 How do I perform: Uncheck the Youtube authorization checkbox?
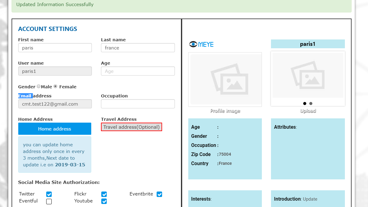pyautogui.click(x=104, y=201)
